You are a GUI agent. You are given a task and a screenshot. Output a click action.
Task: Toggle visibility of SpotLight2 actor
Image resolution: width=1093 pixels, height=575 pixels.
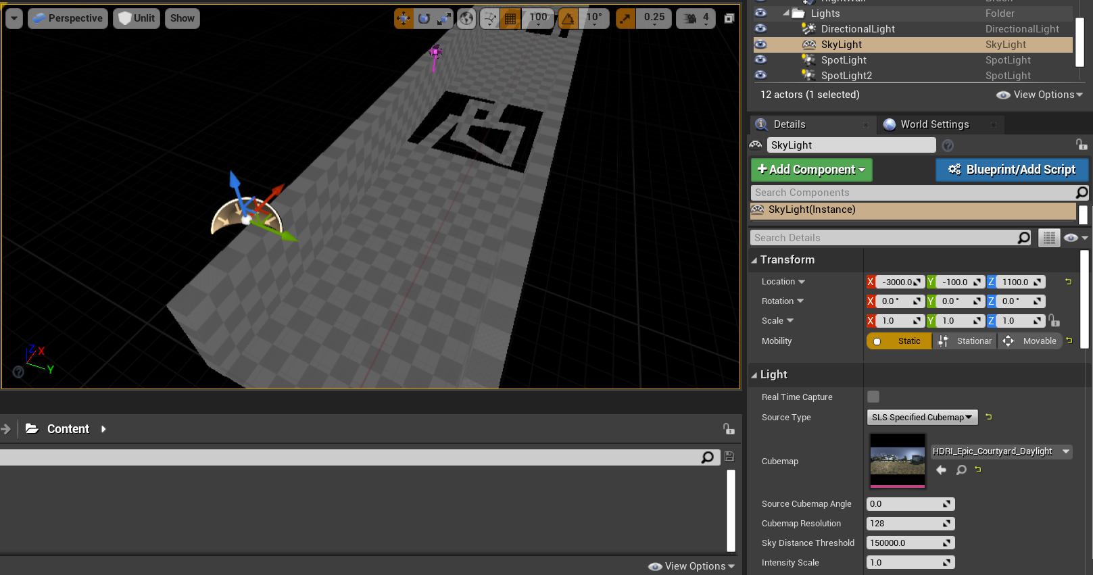pyautogui.click(x=760, y=75)
